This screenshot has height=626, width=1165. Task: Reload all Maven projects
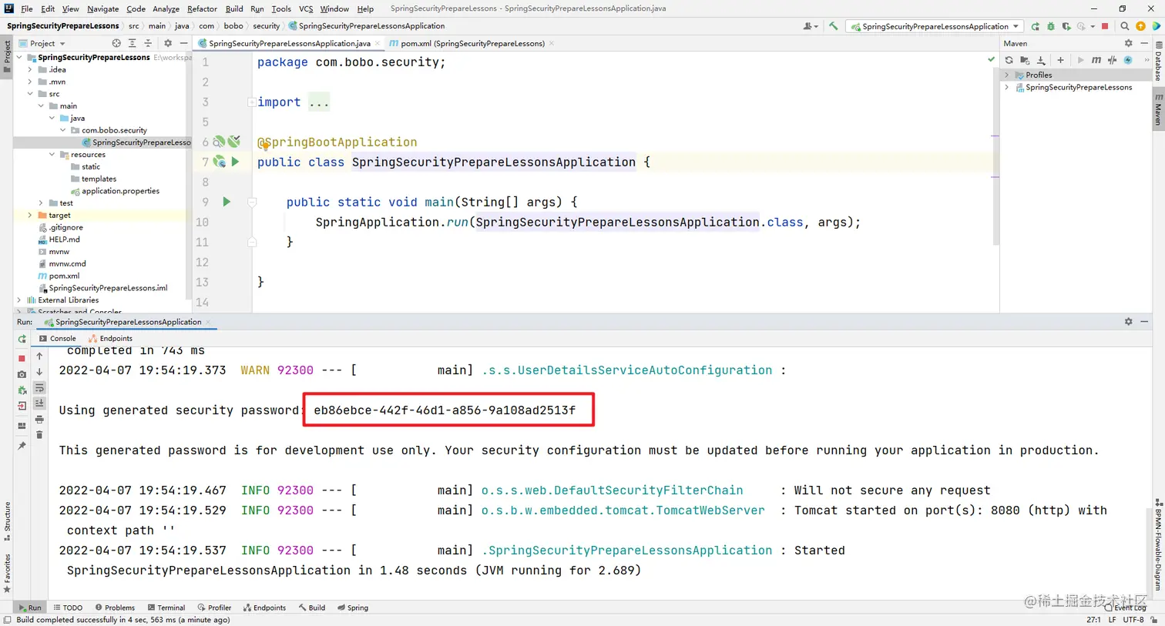coord(1009,60)
